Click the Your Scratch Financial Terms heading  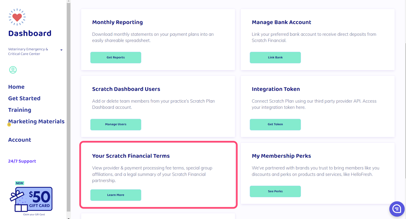(131, 156)
